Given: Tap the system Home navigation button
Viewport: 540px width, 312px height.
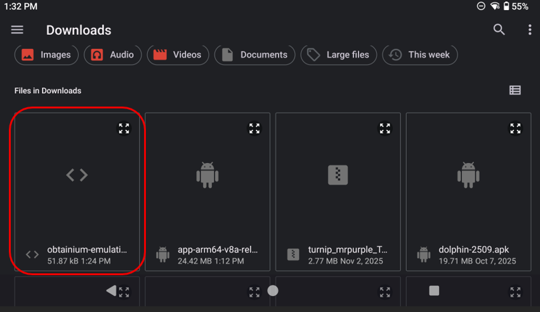Looking at the screenshot, I should pos(273,290).
